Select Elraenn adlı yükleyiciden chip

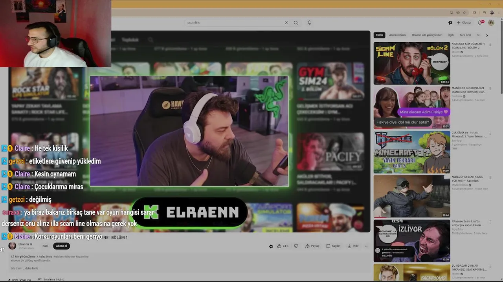click(x=427, y=35)
